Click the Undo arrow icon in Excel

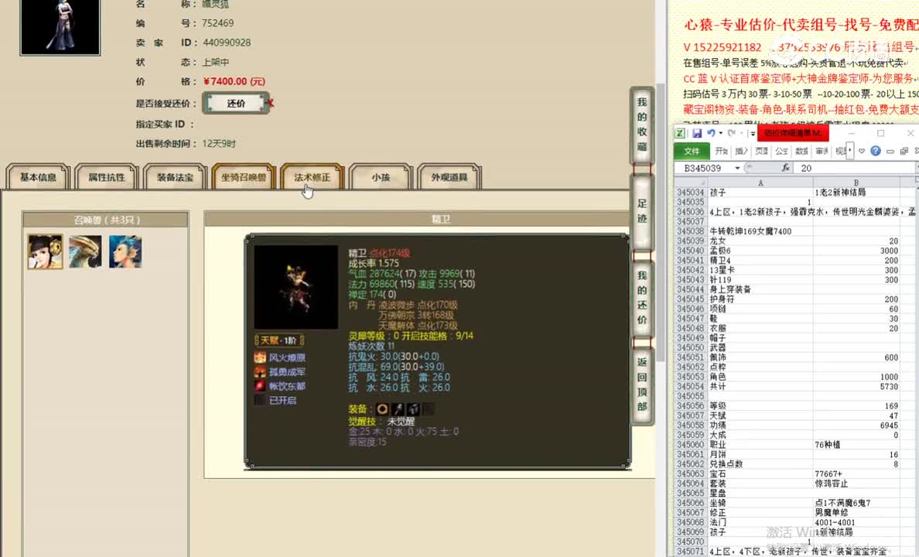712,132
